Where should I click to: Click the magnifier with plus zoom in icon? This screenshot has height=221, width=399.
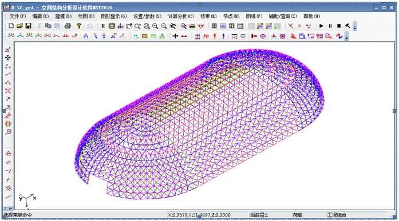point(155,26)
